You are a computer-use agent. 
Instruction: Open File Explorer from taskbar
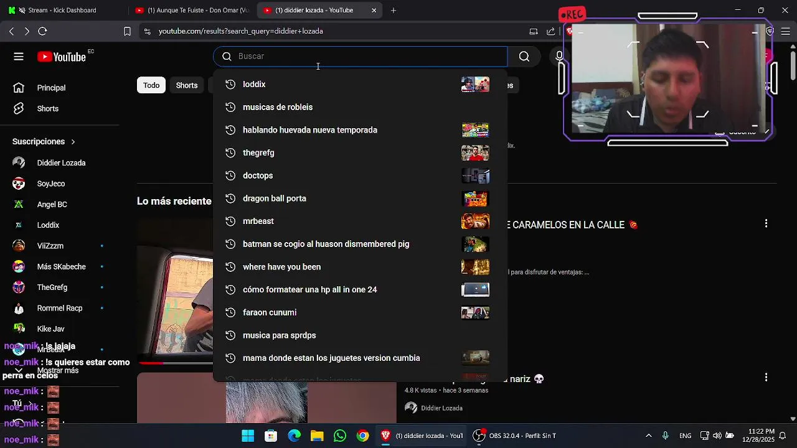[x=317, y=436]
